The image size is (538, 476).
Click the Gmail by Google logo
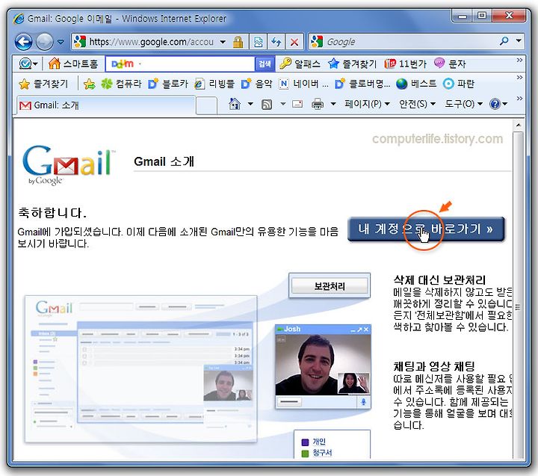pos(69,165)
